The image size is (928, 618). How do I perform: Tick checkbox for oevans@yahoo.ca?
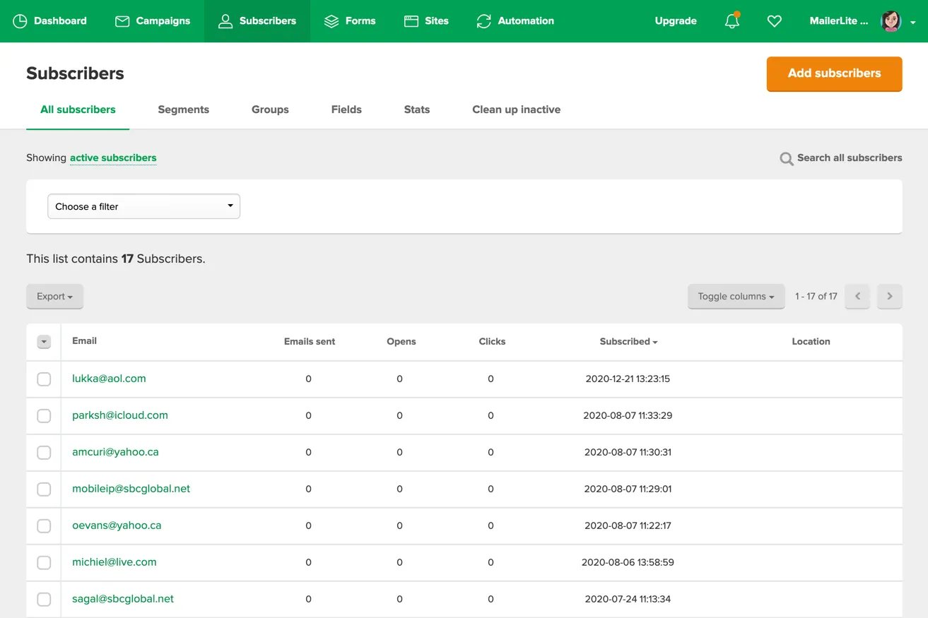(44, 526)
